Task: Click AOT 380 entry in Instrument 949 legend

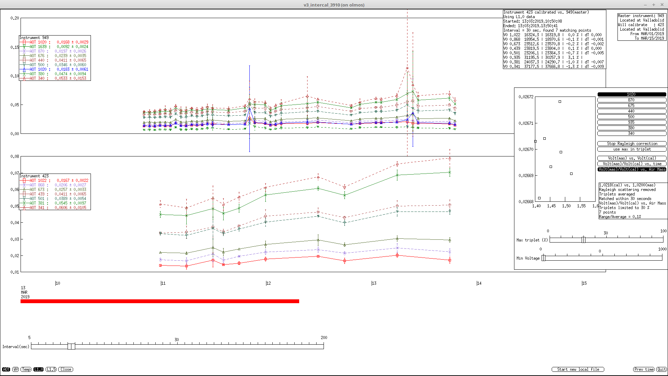Action: 55,74
